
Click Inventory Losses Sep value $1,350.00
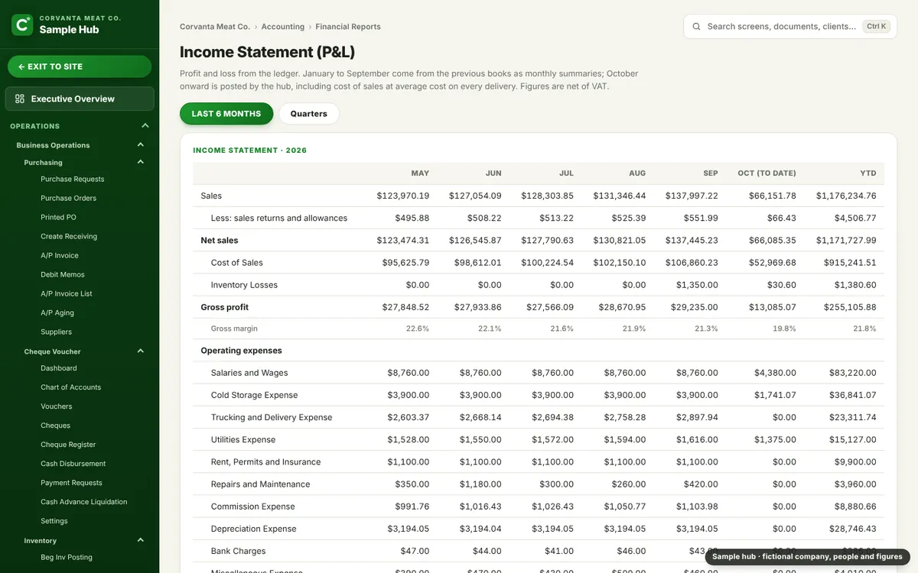[697, 284]
